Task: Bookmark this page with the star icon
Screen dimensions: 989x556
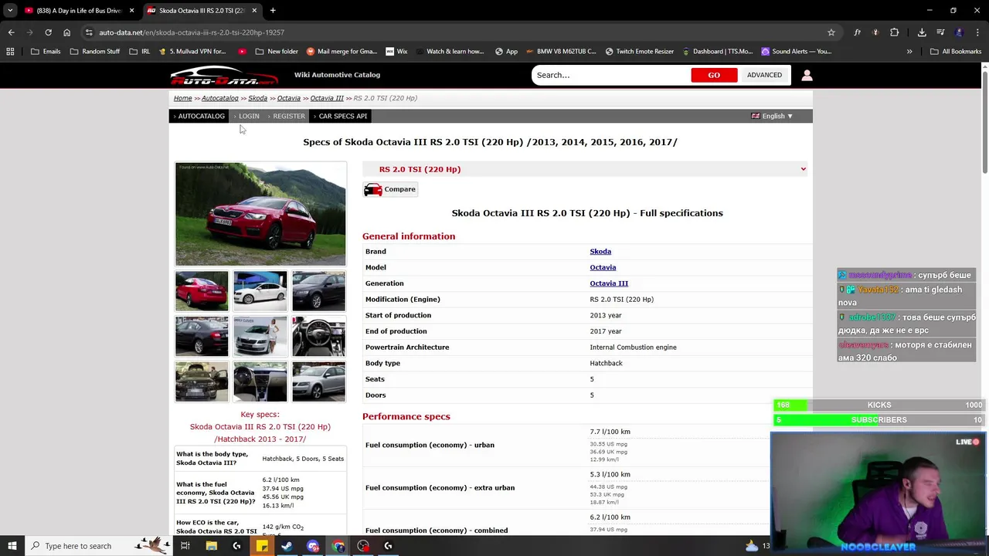Action: point(831,32)
